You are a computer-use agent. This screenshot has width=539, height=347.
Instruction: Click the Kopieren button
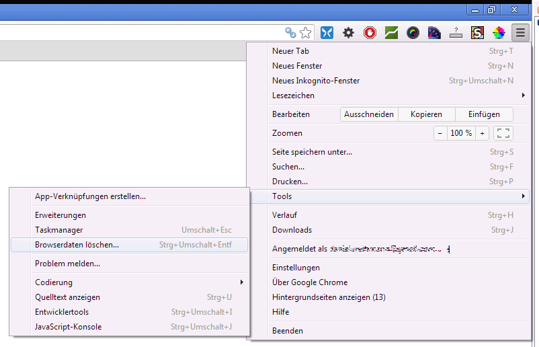click(x=427, y=114)
